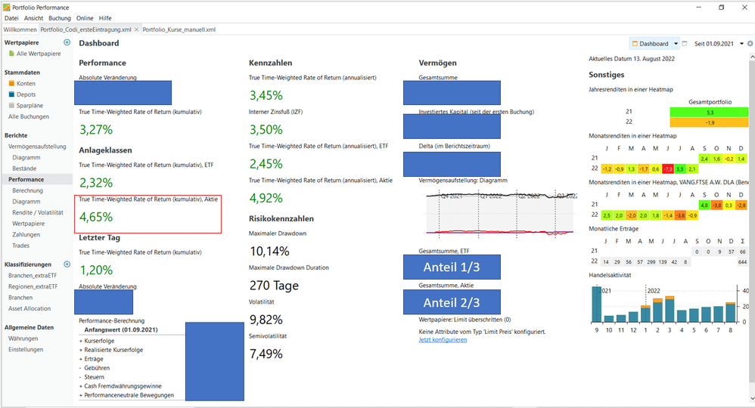Click the Konten orange icon

click(x=11, y=83)
